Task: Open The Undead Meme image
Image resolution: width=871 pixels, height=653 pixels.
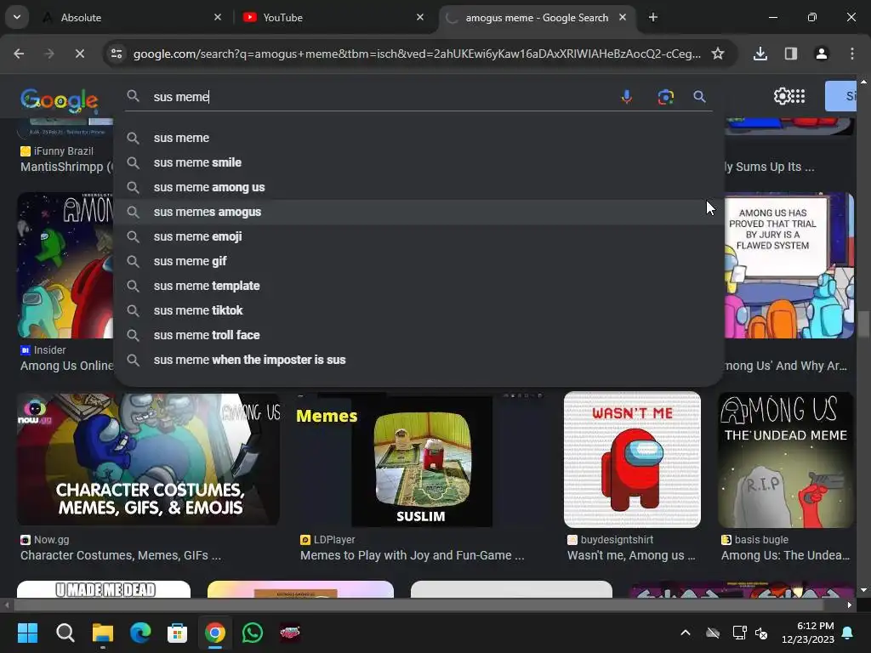Action: [x=785, y=459]
